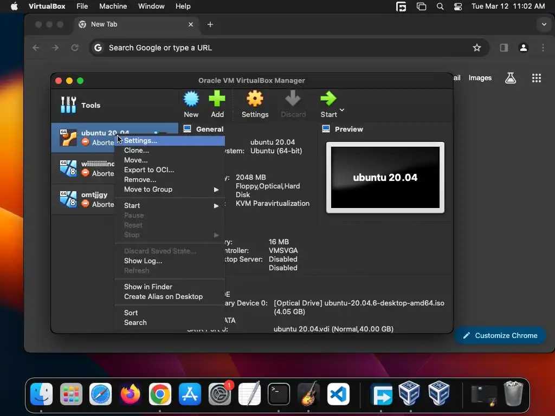Open Launchpad from the dock

(71, 394)
